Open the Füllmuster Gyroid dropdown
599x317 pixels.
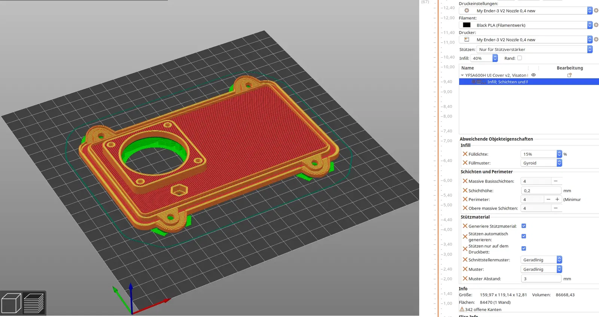pyautogui.click(x=559, y=163)
